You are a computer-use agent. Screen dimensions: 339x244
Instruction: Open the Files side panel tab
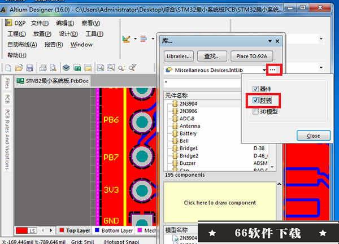click(x=7, y=84)
